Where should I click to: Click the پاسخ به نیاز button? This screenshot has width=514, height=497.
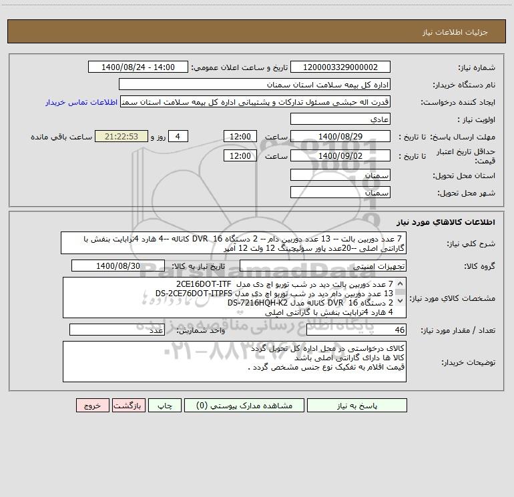357,406
